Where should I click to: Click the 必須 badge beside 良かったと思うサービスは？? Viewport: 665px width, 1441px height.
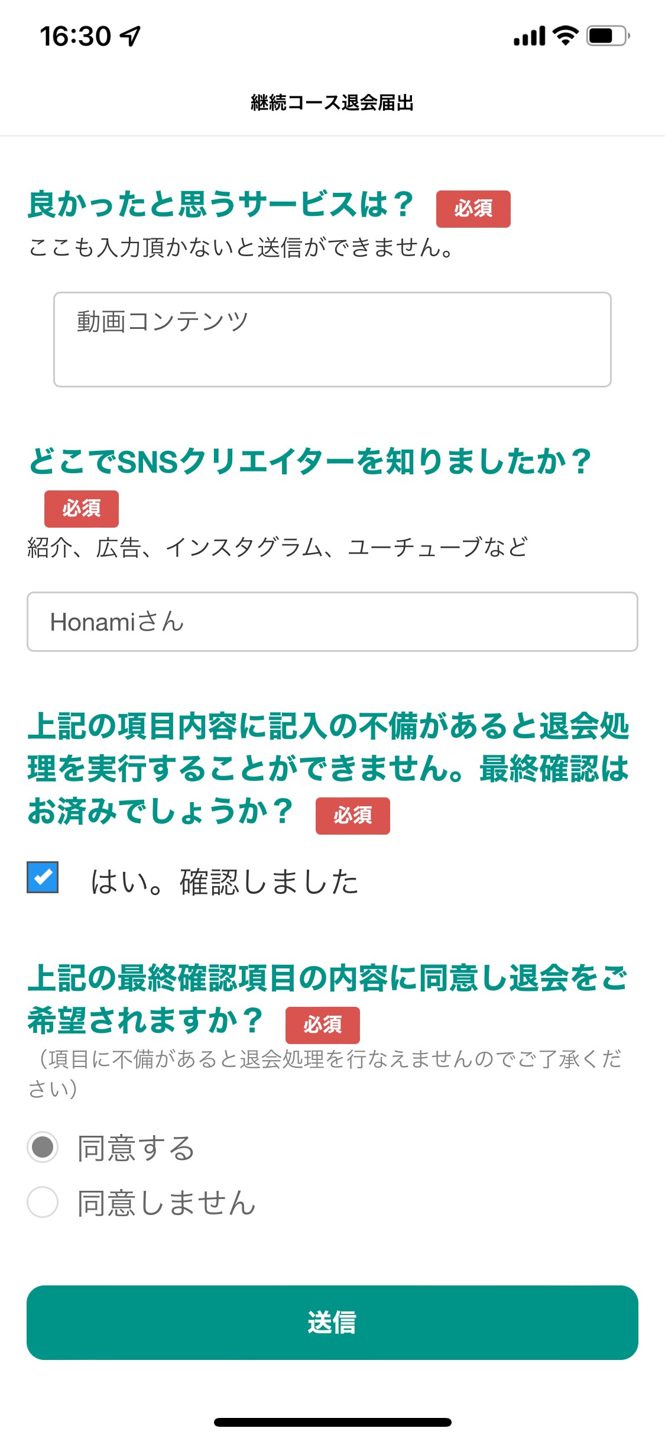point(473,209)
